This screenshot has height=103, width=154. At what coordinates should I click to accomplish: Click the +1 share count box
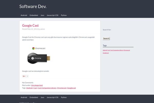(27, 76)
